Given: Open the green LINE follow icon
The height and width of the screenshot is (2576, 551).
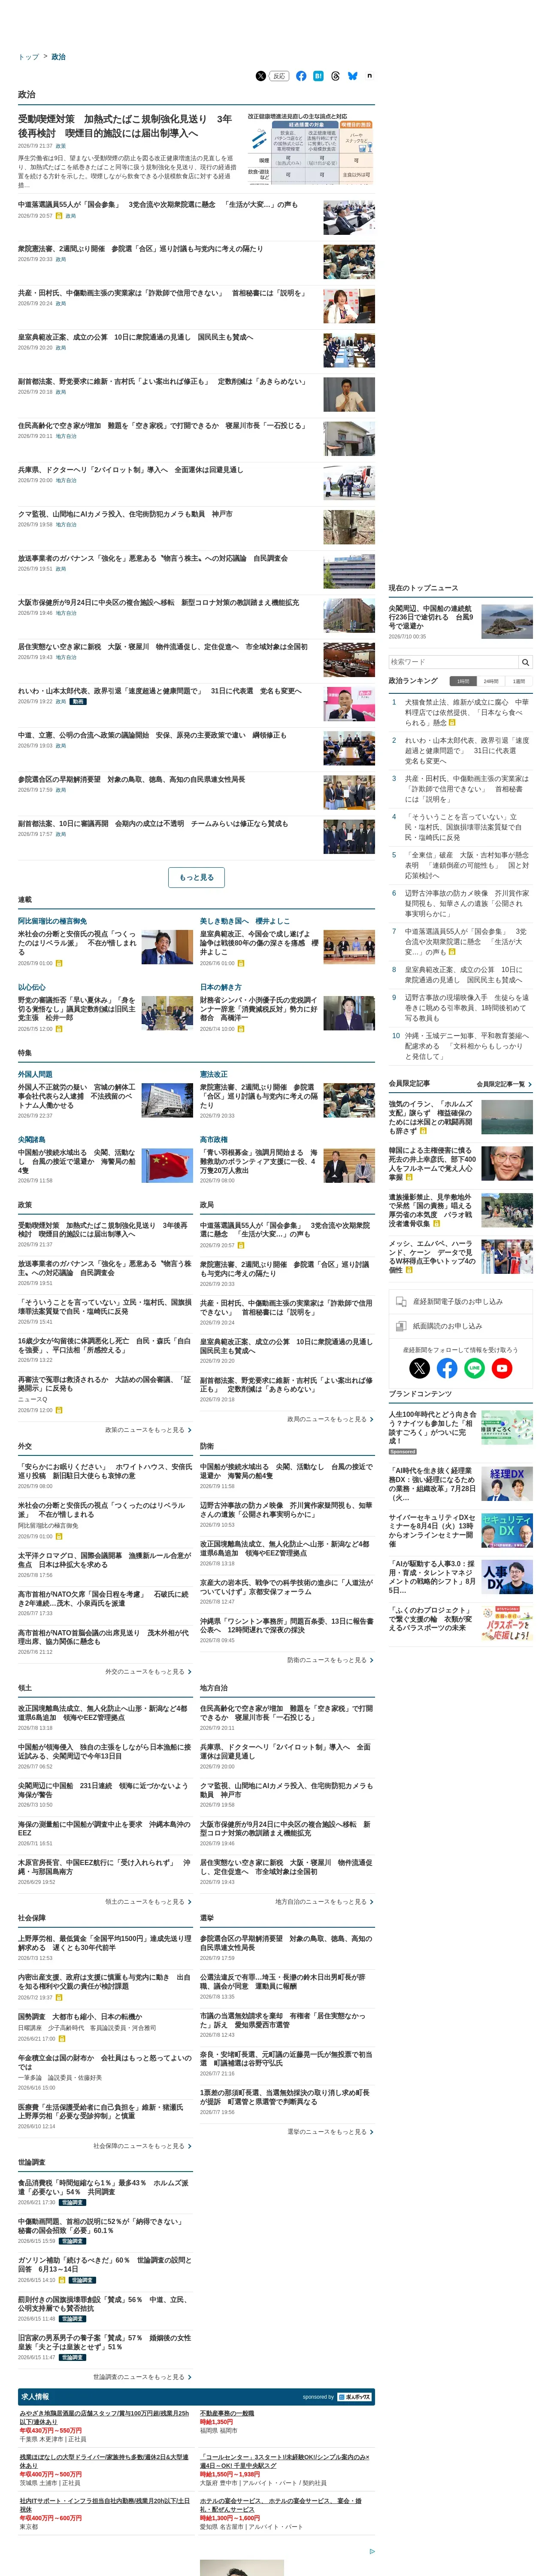Looking at the screenshot, I should (x=475, y=1367).
